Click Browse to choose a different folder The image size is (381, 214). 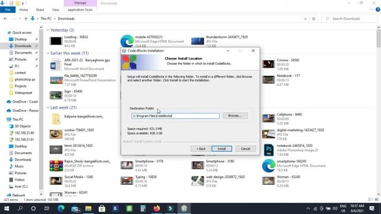(x=235, y=116)
